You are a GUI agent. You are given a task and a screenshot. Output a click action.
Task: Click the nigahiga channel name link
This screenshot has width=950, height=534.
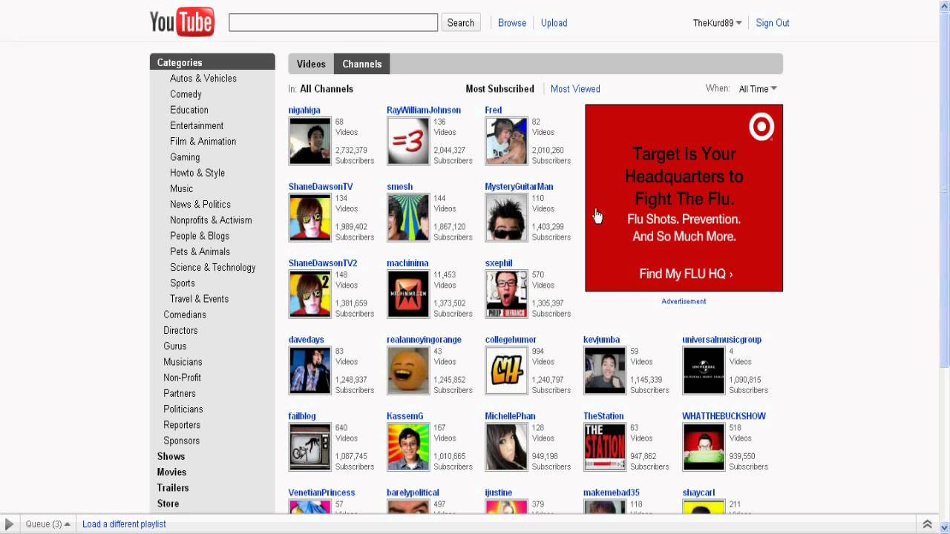304,110
